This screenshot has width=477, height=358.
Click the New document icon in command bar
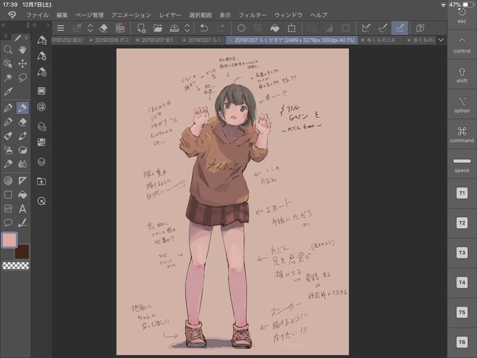click(x=141, y=28)
